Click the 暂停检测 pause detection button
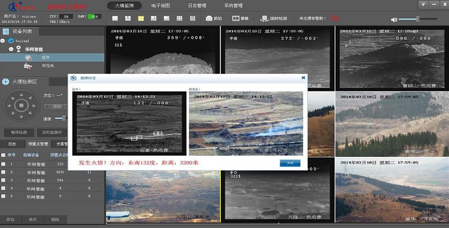This screenshot has width=449, height=228. (x=18, y=132)
